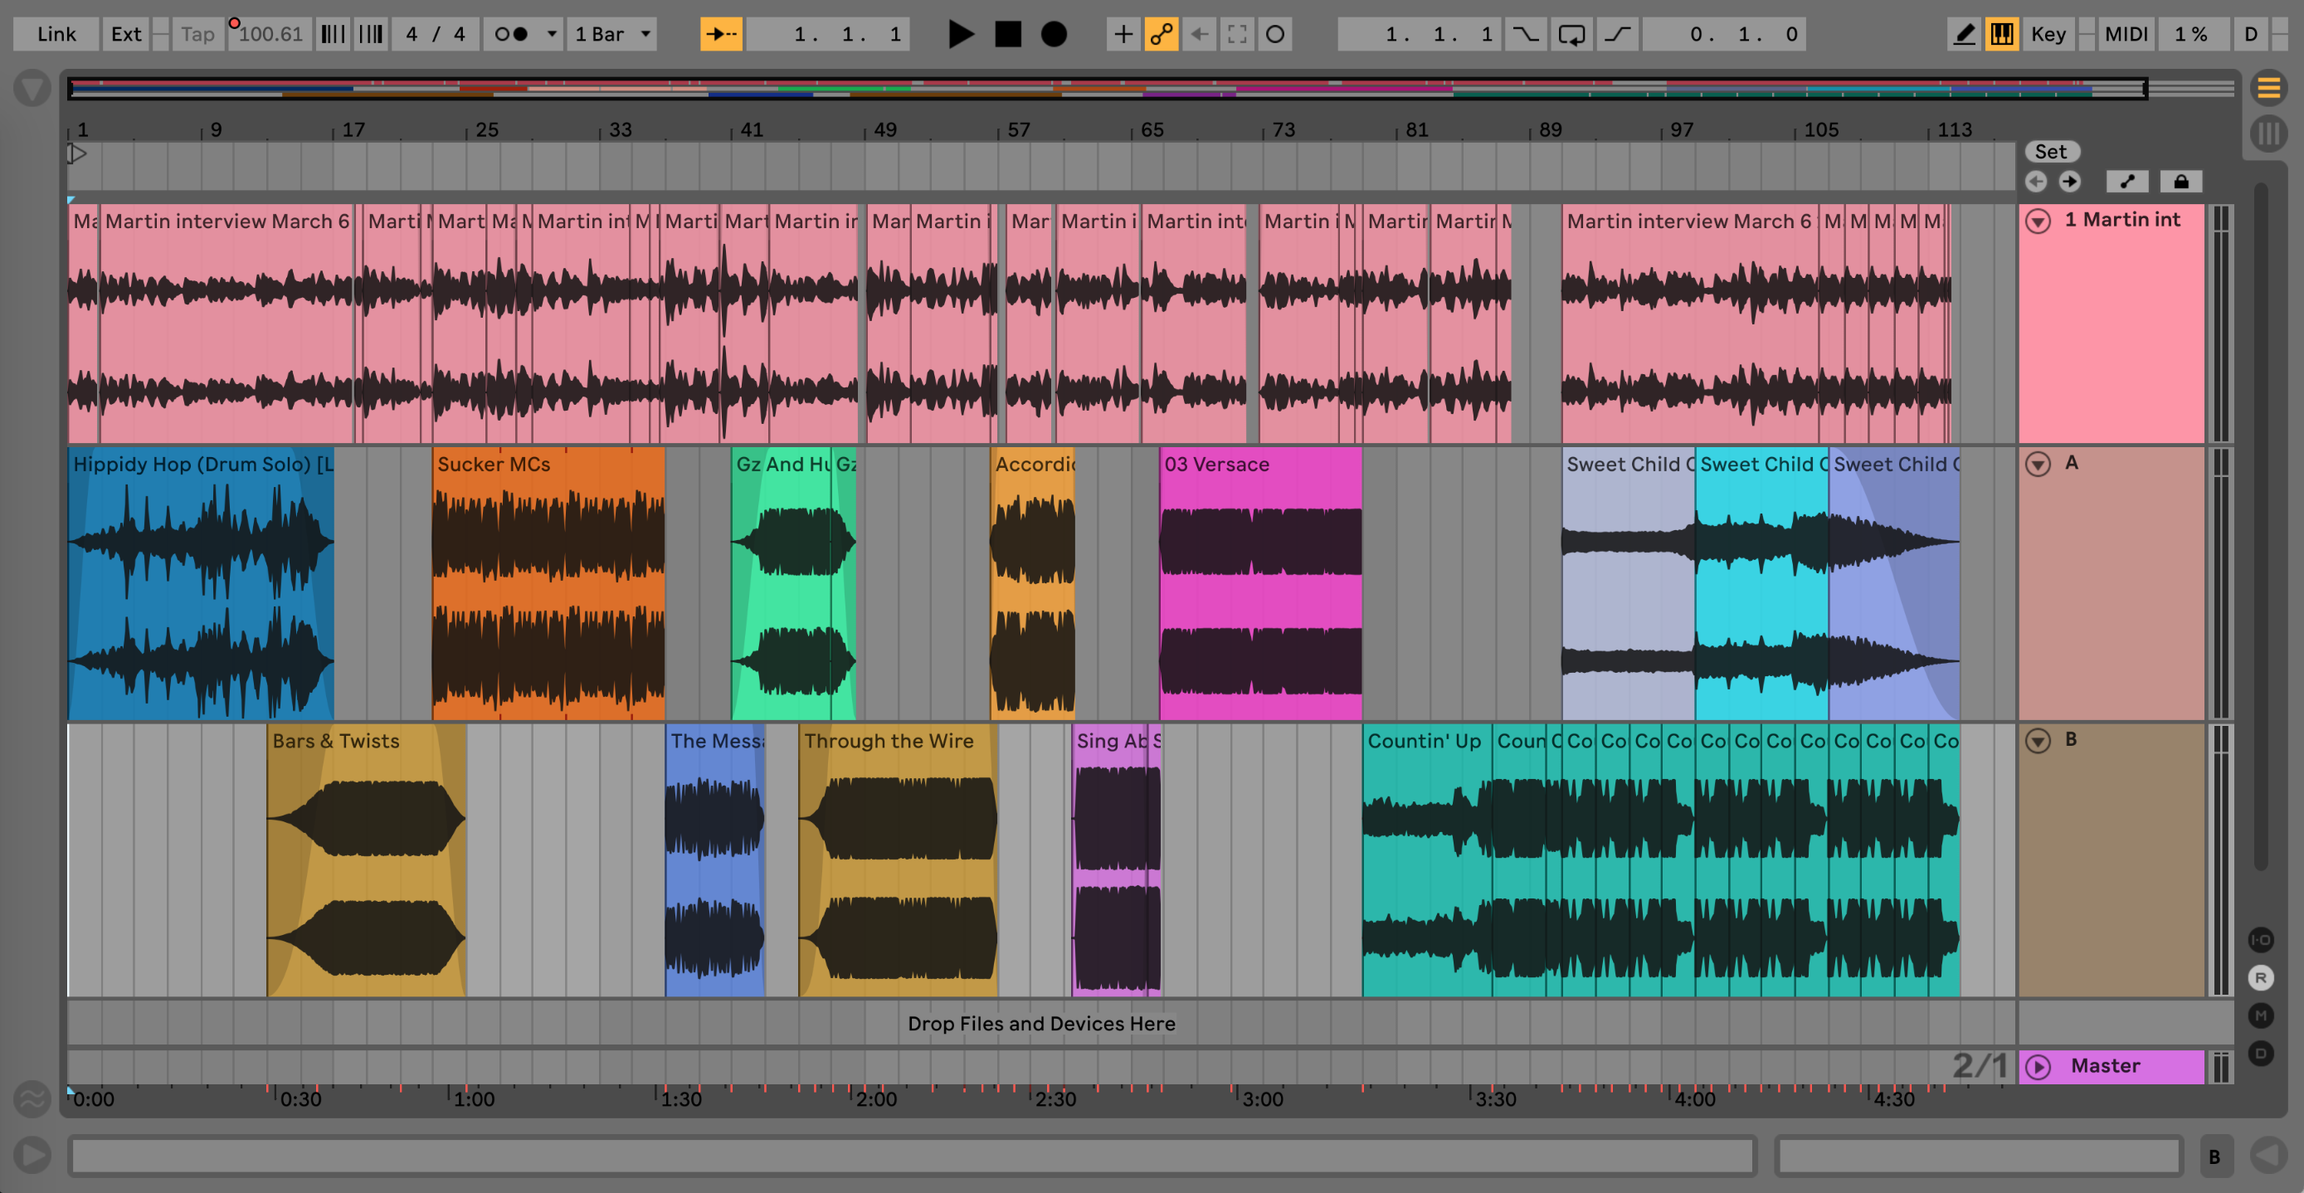Viewport: 2304px width, 1193px height.
Task: Toggle Computer MIDI Keyboard icon
Action: coord(2002,34)
